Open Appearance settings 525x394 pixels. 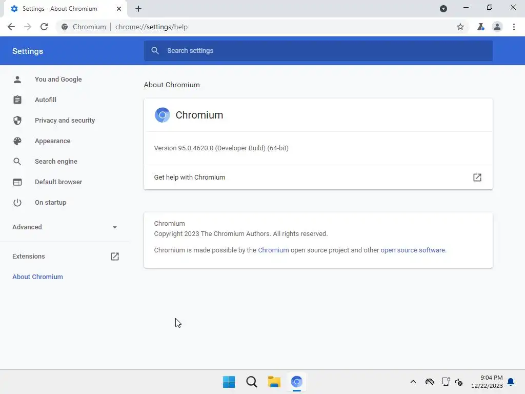[53, 141]
